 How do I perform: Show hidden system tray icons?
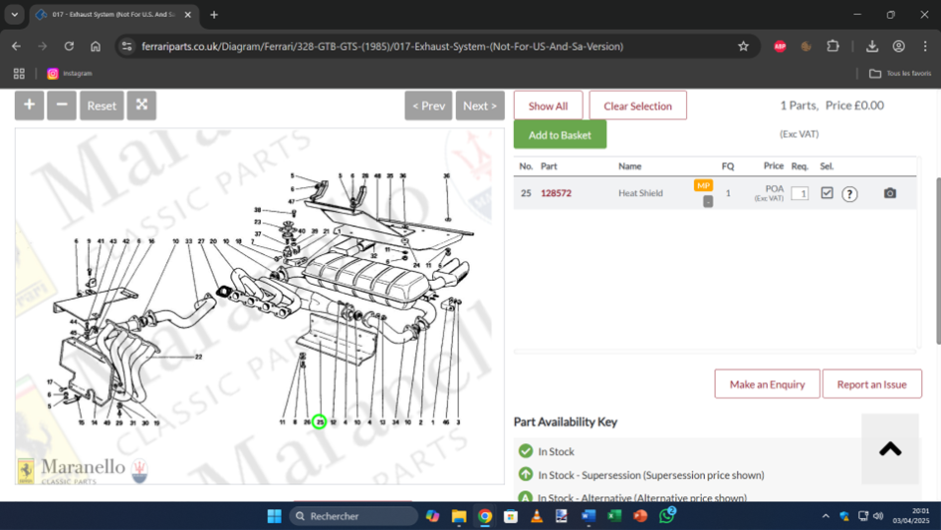(x=825, y=516)
